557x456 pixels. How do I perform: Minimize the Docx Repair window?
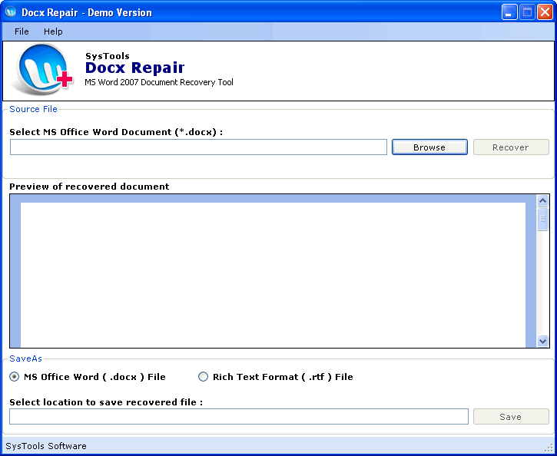point(510,12)
